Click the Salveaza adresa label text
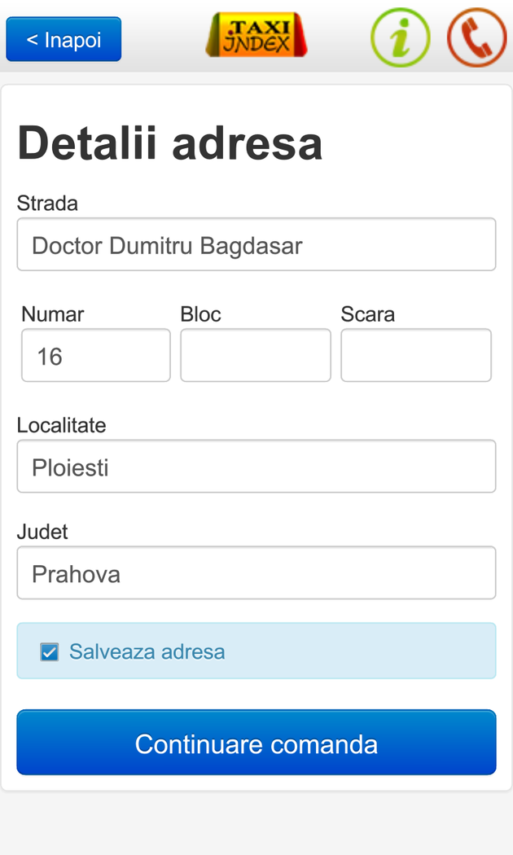This screenshot has height=855, width=513. tap(147, 651)
